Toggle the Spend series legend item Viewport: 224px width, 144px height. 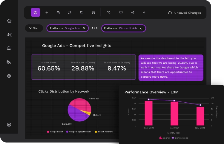tap(165, 138)
